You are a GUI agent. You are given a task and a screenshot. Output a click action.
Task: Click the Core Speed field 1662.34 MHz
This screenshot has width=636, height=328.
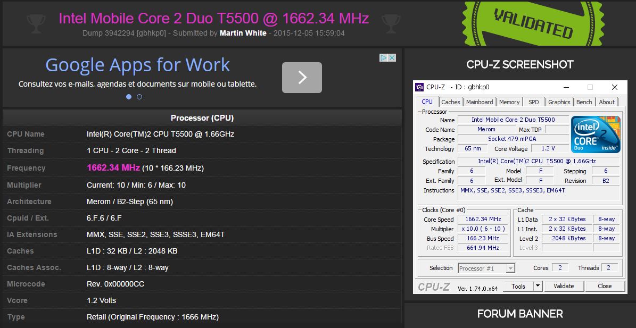click(x=483, y=219)
